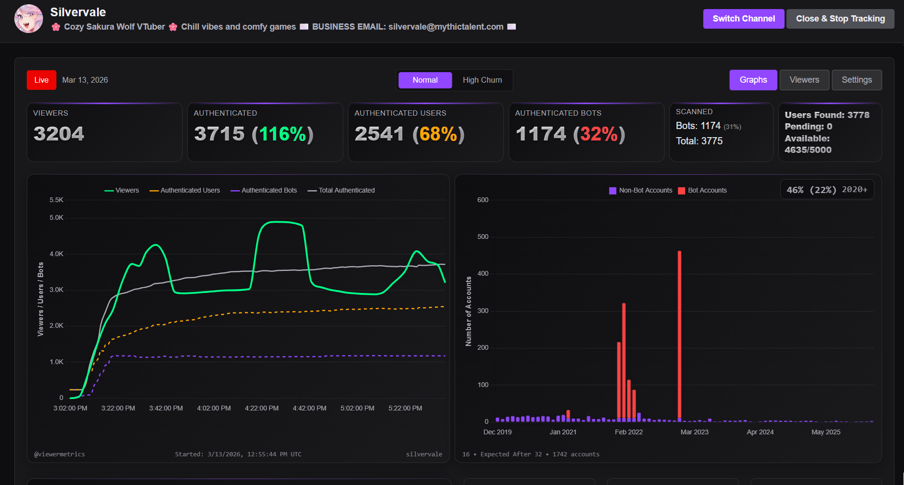This screenshot has width=904, height=485.
Task: Click the red Live status badge
Action: click(x=42, y=80)
